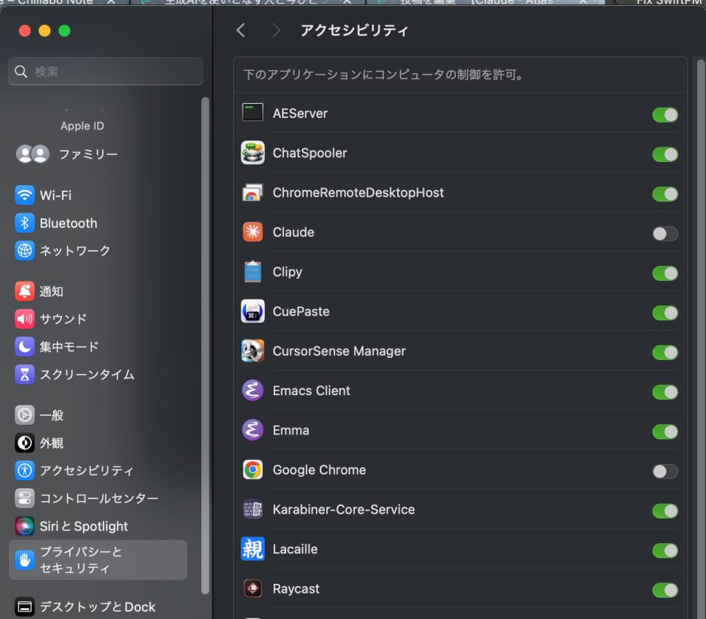The image size is (706, 619).
Task: Disable the Emma toggle
Action: (665, 432)
